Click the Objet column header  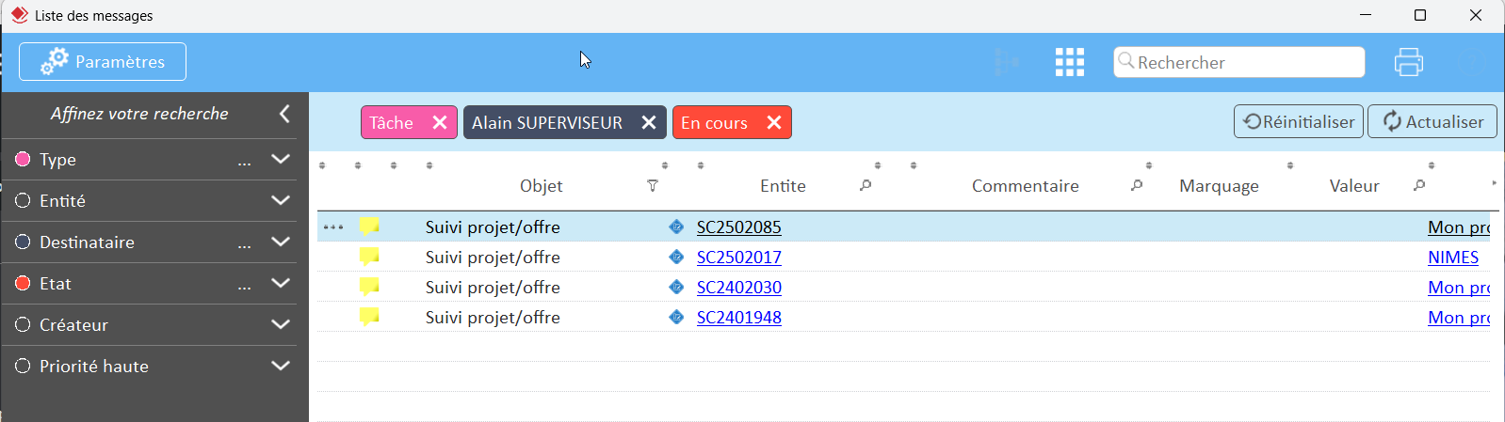click(x=542, y=186)
